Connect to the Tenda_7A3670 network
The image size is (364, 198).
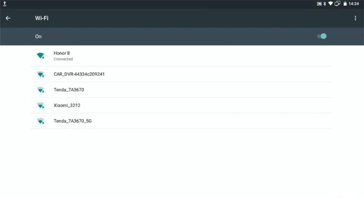pyautogui.click(x=182, y=90)
